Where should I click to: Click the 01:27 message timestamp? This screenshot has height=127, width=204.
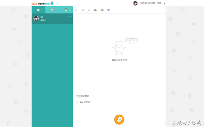70,17
